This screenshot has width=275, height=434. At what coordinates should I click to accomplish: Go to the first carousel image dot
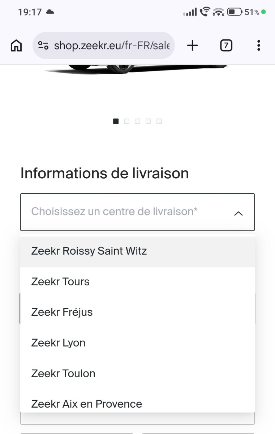116,121
